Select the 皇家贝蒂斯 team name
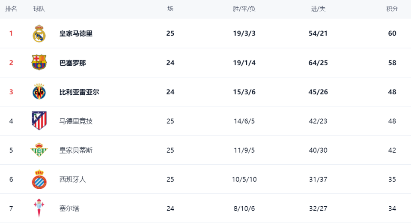 [76, 150]
